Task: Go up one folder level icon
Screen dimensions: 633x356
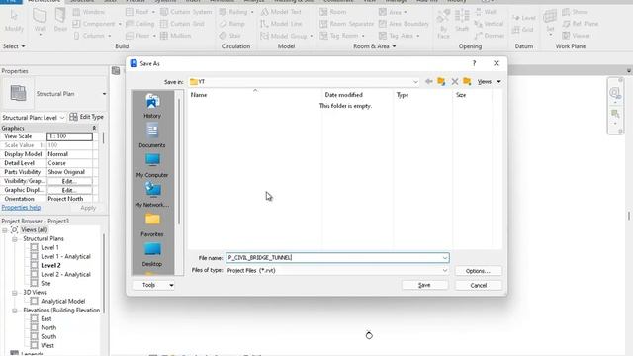Action: pos(441,81)
